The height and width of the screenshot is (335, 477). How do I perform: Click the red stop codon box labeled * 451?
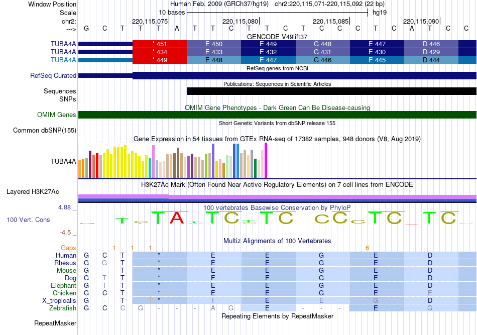pyautogui.click(x=160, y=44)
